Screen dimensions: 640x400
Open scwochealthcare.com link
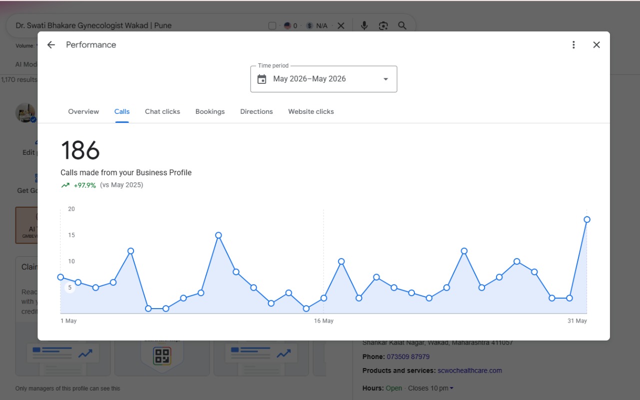[469, 371]
